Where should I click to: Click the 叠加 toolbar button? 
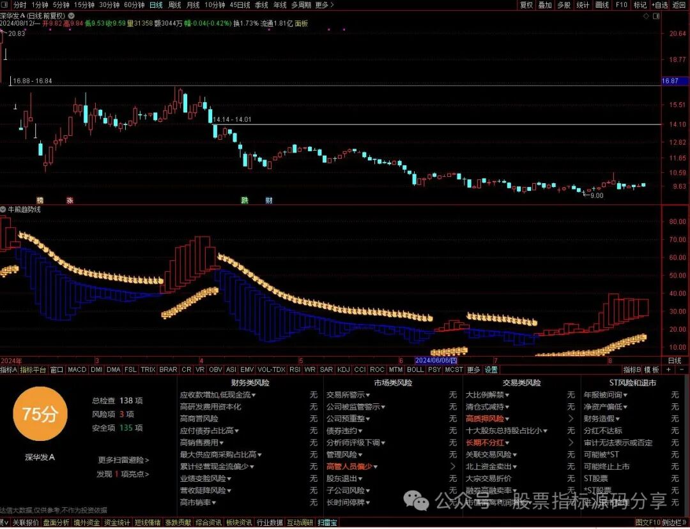click(x=545, y=5)
